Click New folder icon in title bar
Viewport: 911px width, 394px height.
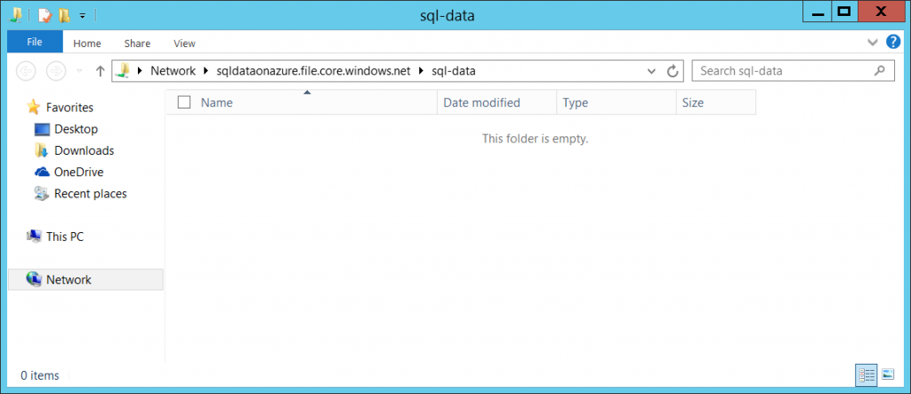pos(64,15)
